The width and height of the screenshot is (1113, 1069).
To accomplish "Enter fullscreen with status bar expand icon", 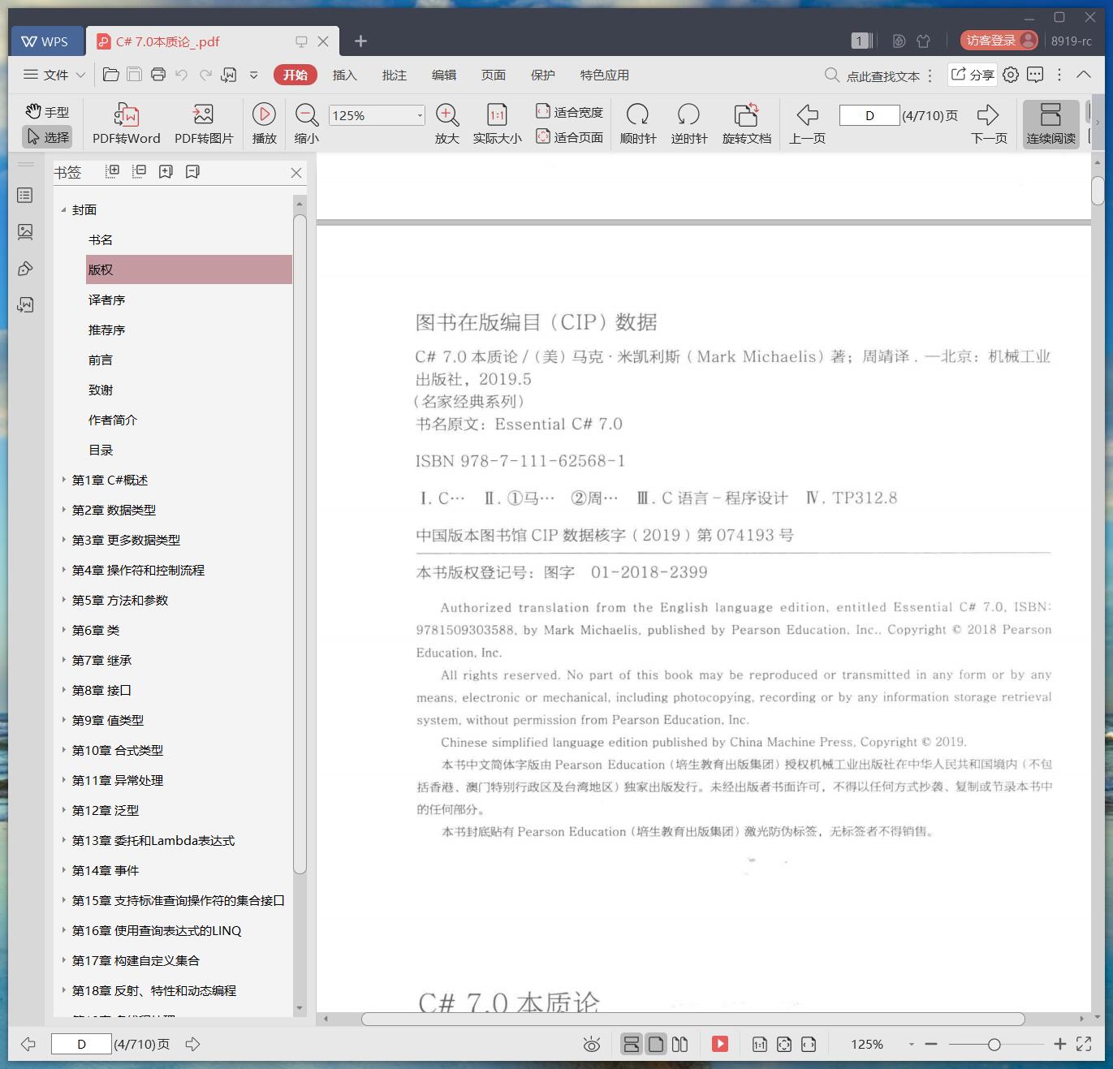I will pyautogui.click(x=1084, y=1045).
